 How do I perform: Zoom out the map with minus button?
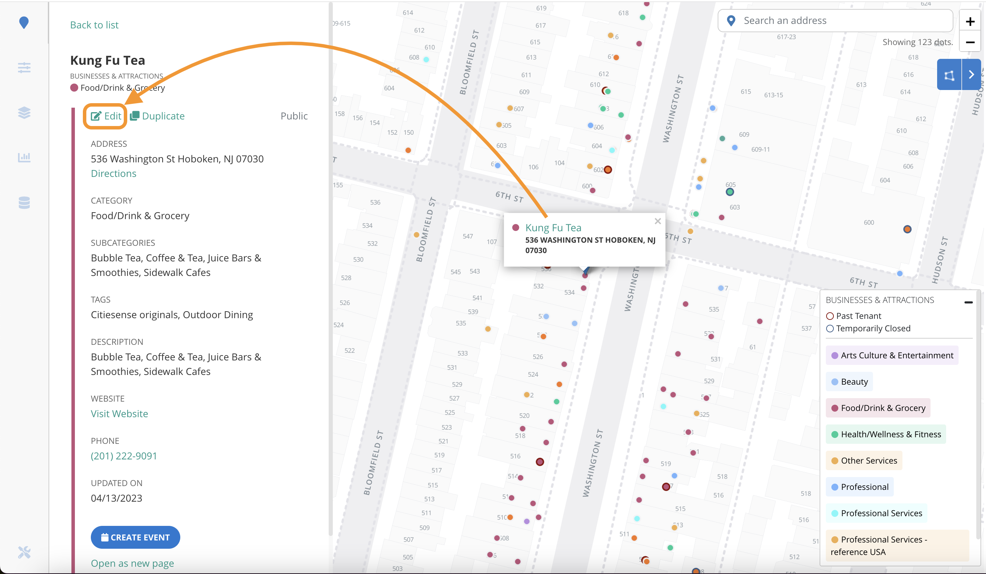point(970,42)
